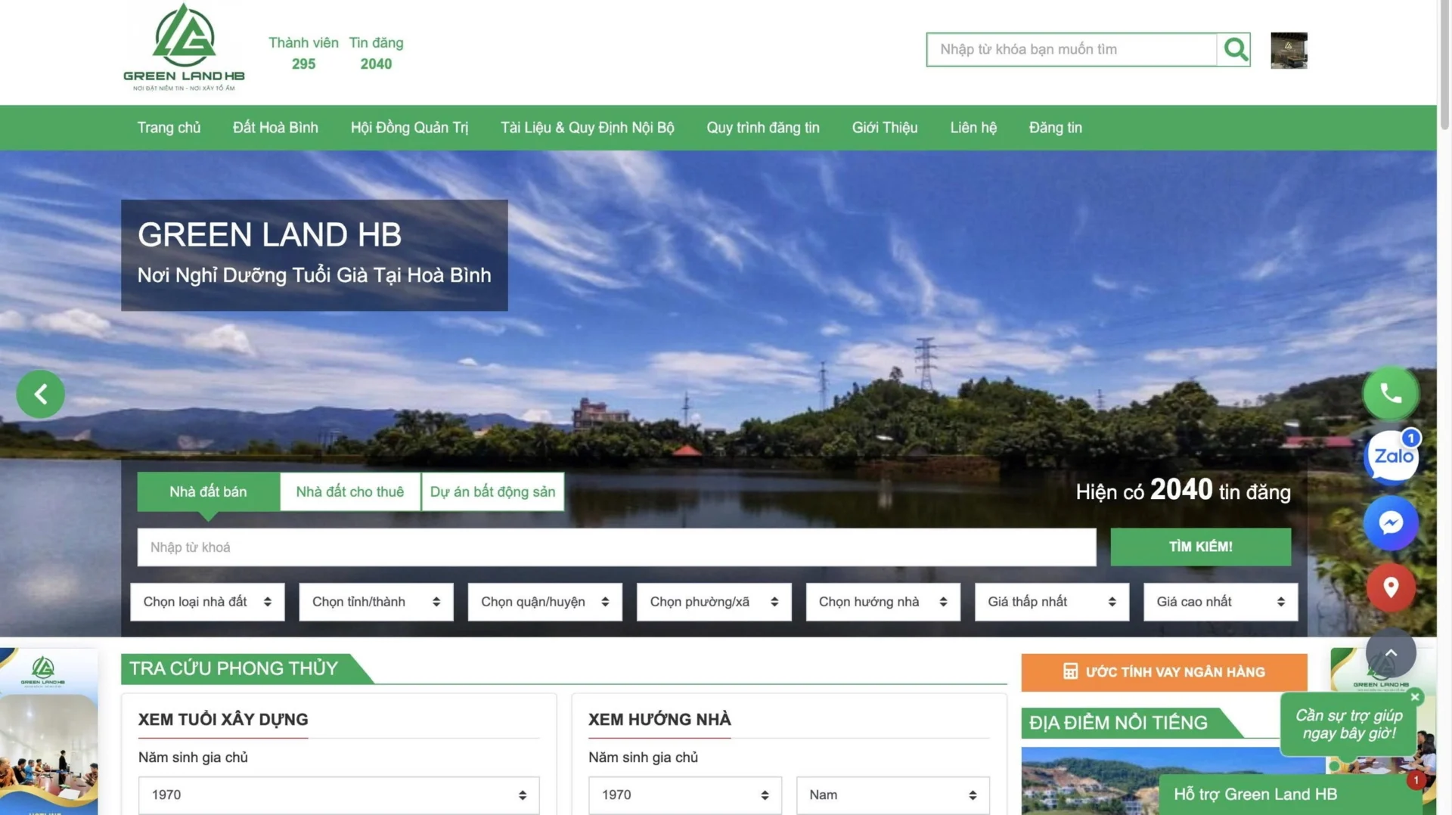The image size is (1452, 815).
Task: Click the 'Cần sự trợ giúp' bubble
Action: [x=1348, y=724]
